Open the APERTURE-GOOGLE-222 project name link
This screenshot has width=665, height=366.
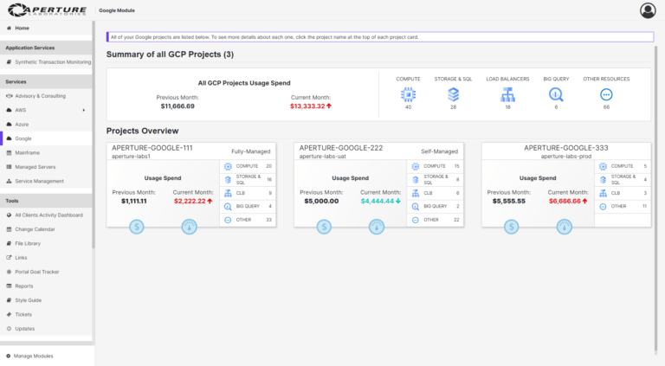pos(341,148)
